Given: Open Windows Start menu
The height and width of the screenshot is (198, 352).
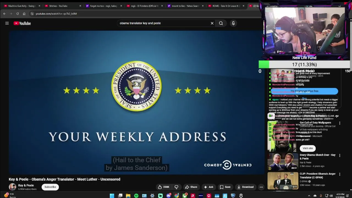Looking at the screenshot, I should pyautogui.click(x=112, y=196).
